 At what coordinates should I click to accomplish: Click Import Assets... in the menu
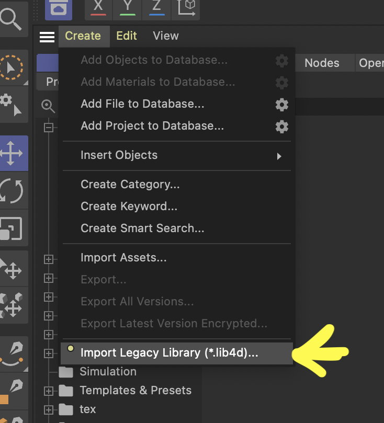pos(123,258)
